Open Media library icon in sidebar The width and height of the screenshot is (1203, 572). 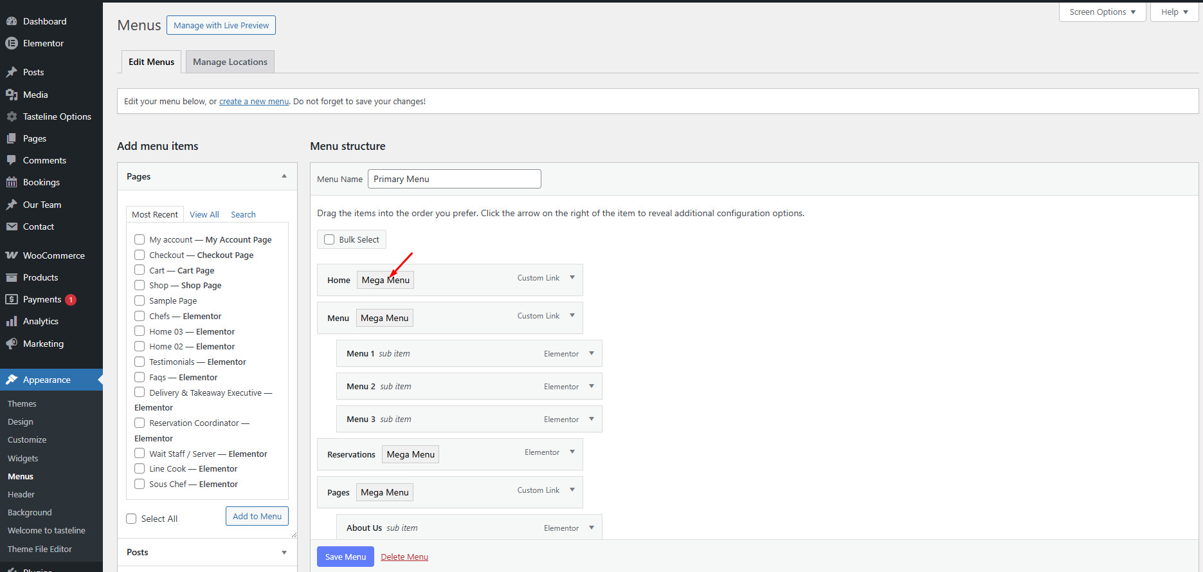(x=12, y=95)
